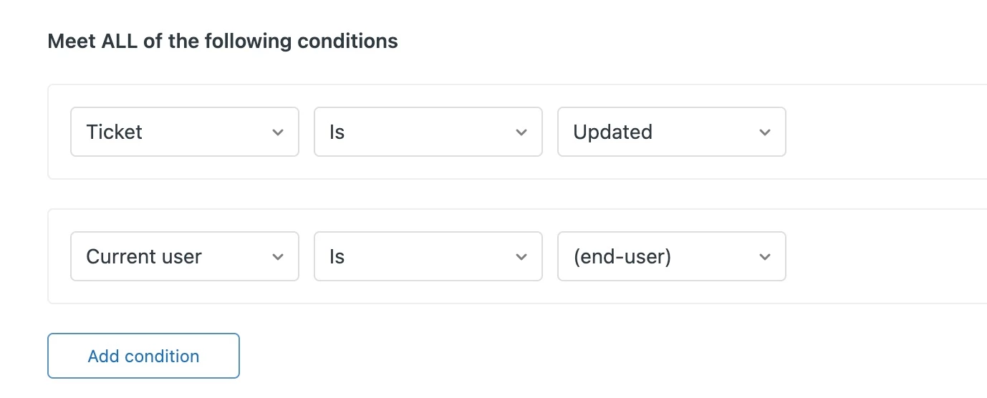This screenshot has height=398, width=987.
Task: Open the Current user field dropdown
Action: [184, 256]
